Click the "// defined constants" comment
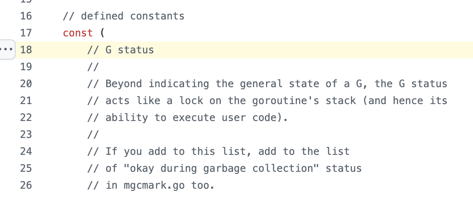Image resolution: width=473 pixels, height=198 pixels. [x=124, y=16]
